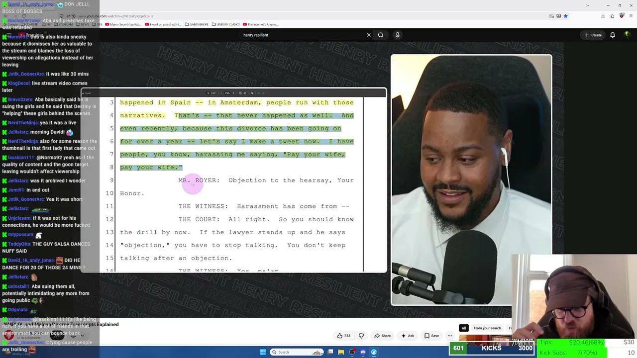Click the Windows Start button

coord(263,352)
